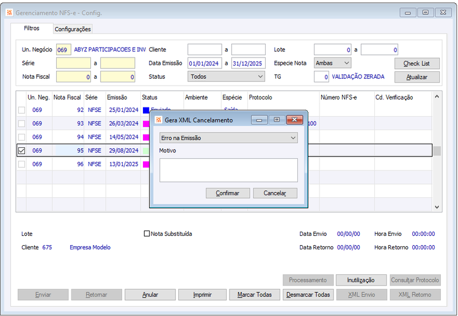Switch to the Configurações tab

pos(73,29)
